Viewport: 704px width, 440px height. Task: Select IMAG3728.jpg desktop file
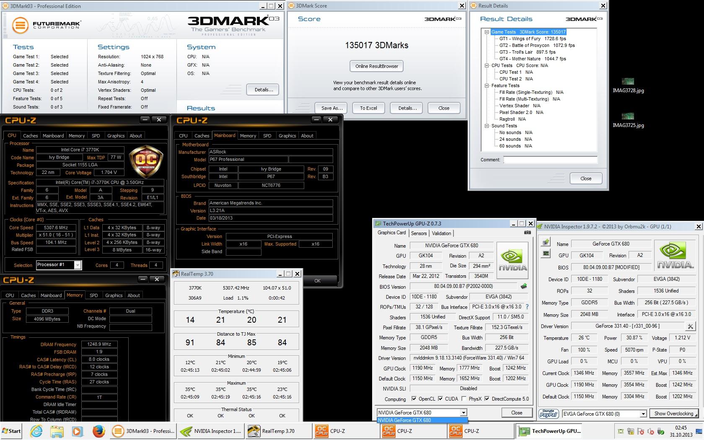point(628,85)
